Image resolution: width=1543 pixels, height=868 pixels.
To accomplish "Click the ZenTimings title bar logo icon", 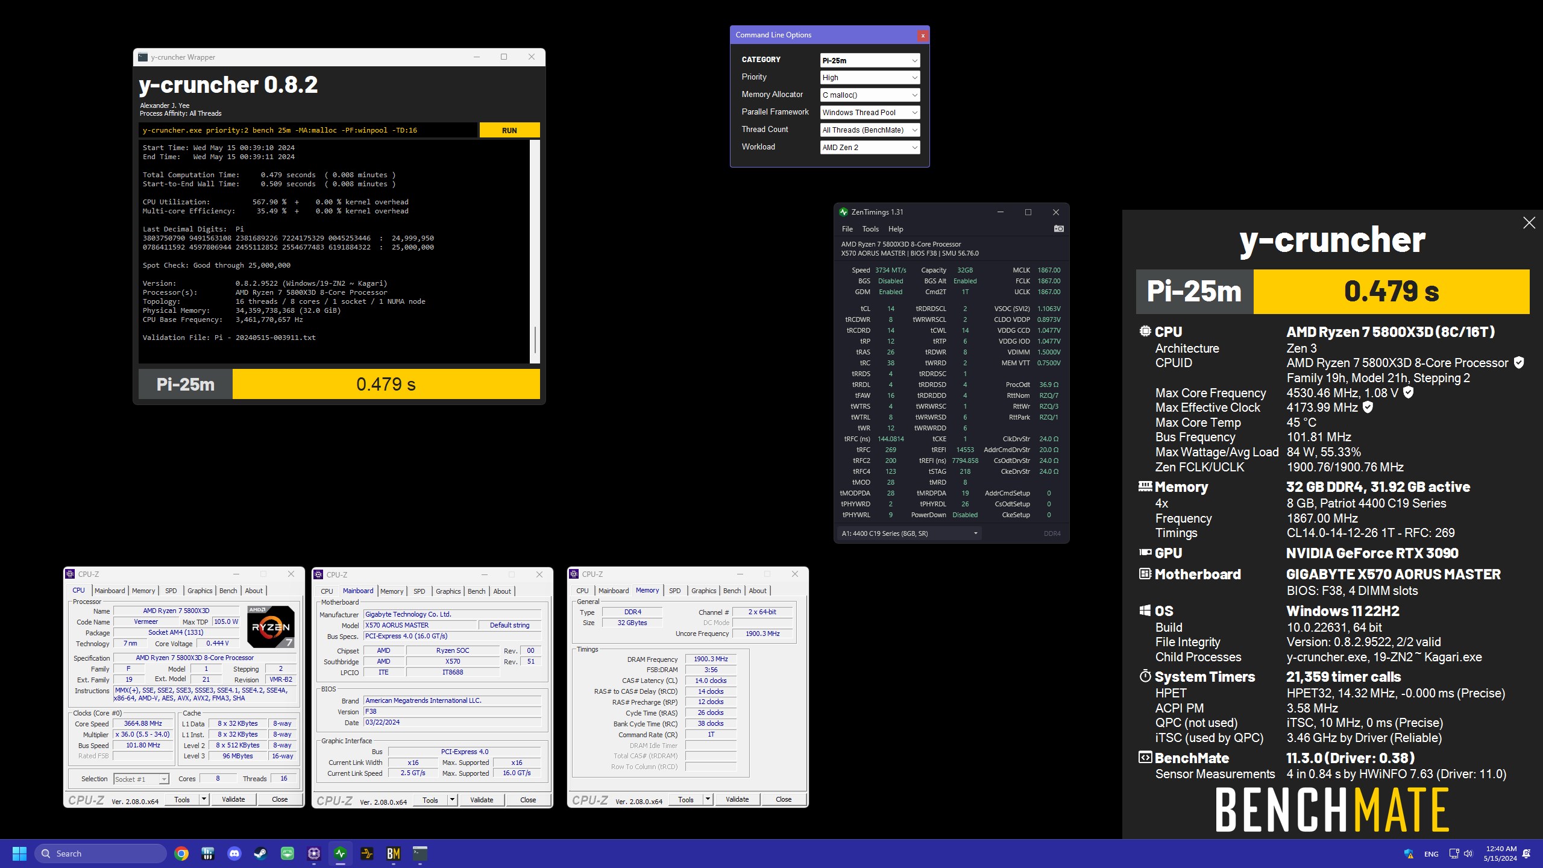I will (843, 212).
